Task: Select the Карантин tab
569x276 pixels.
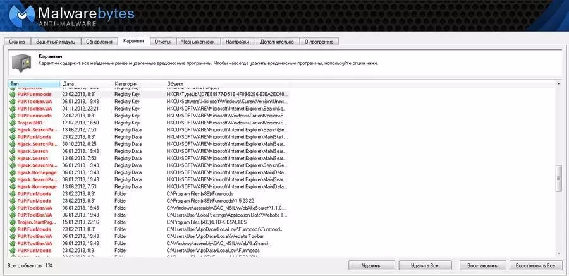Action: click(133, 41)
